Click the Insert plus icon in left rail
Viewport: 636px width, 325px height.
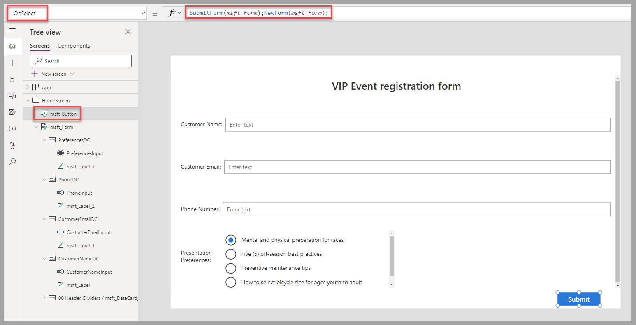tap(12, 63)
